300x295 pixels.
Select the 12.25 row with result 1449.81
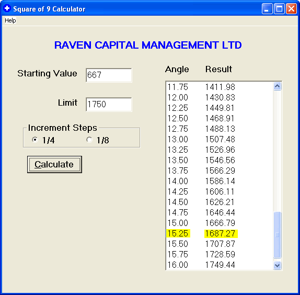[x=220, y=108]
